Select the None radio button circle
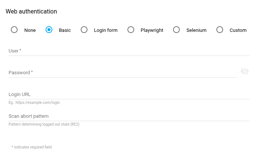The image size is (256, 156). pos(14,30)
